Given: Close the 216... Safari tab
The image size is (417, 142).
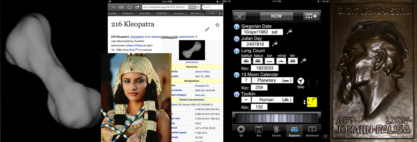Looking at the screenshot, I should [x=208, y=13].
